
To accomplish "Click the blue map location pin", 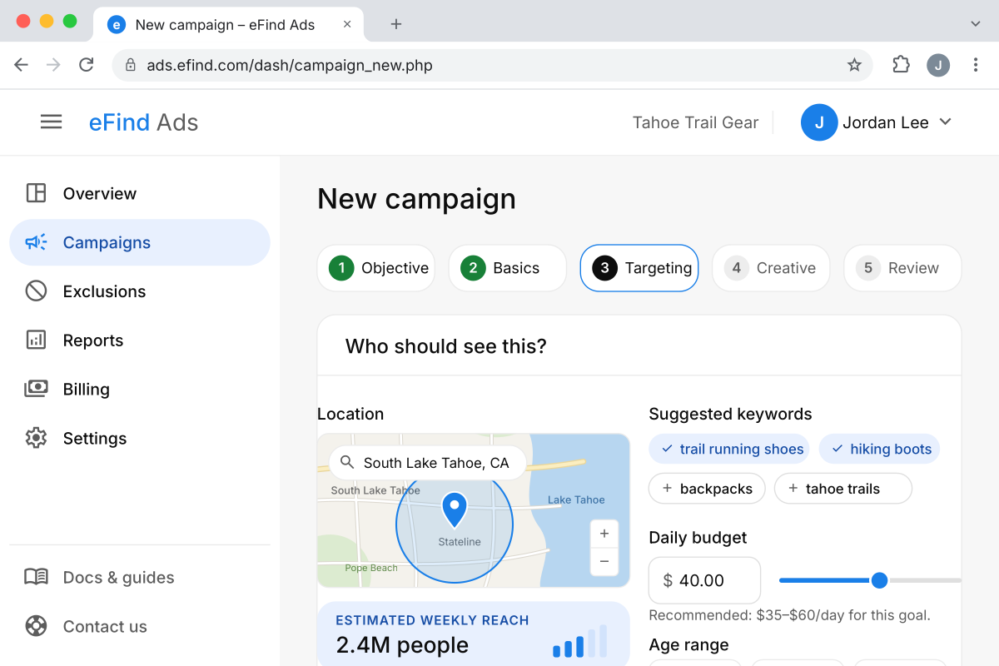I will pos(455,510).
